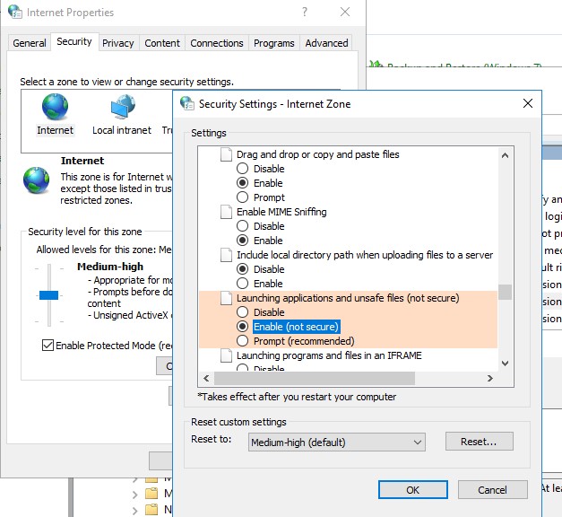Click the large Internet globe beside zone description

37,180
